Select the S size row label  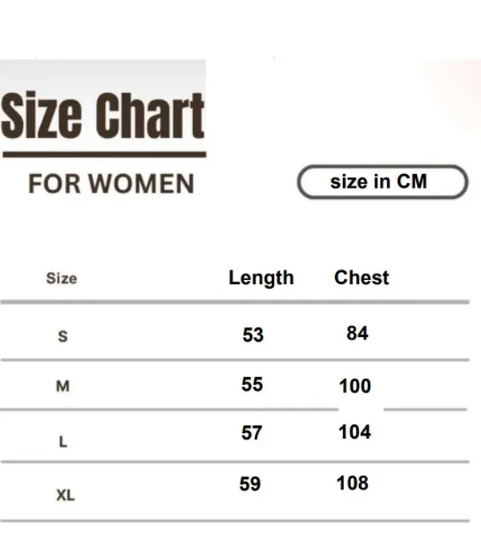pyautogui.click(x=63, y=337)
